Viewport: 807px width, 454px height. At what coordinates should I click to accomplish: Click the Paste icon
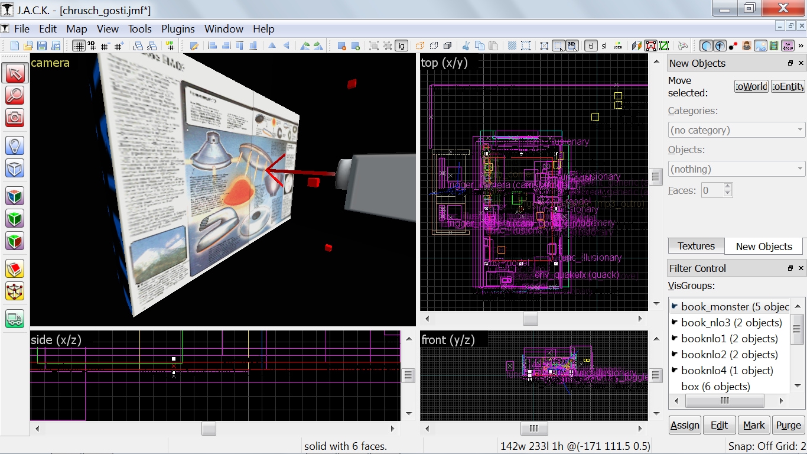click(493, 46)
